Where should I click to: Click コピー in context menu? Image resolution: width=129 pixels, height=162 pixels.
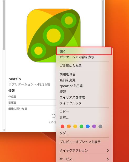pyautogui.click(x=84, y=112)
